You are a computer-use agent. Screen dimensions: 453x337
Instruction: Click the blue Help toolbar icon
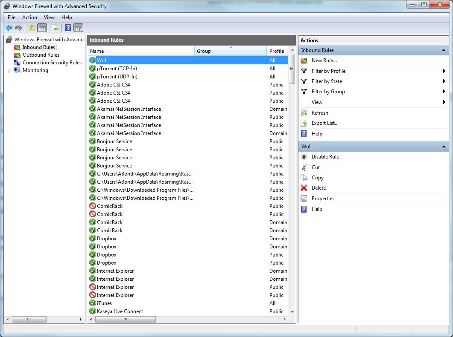[x=68, y=28]
